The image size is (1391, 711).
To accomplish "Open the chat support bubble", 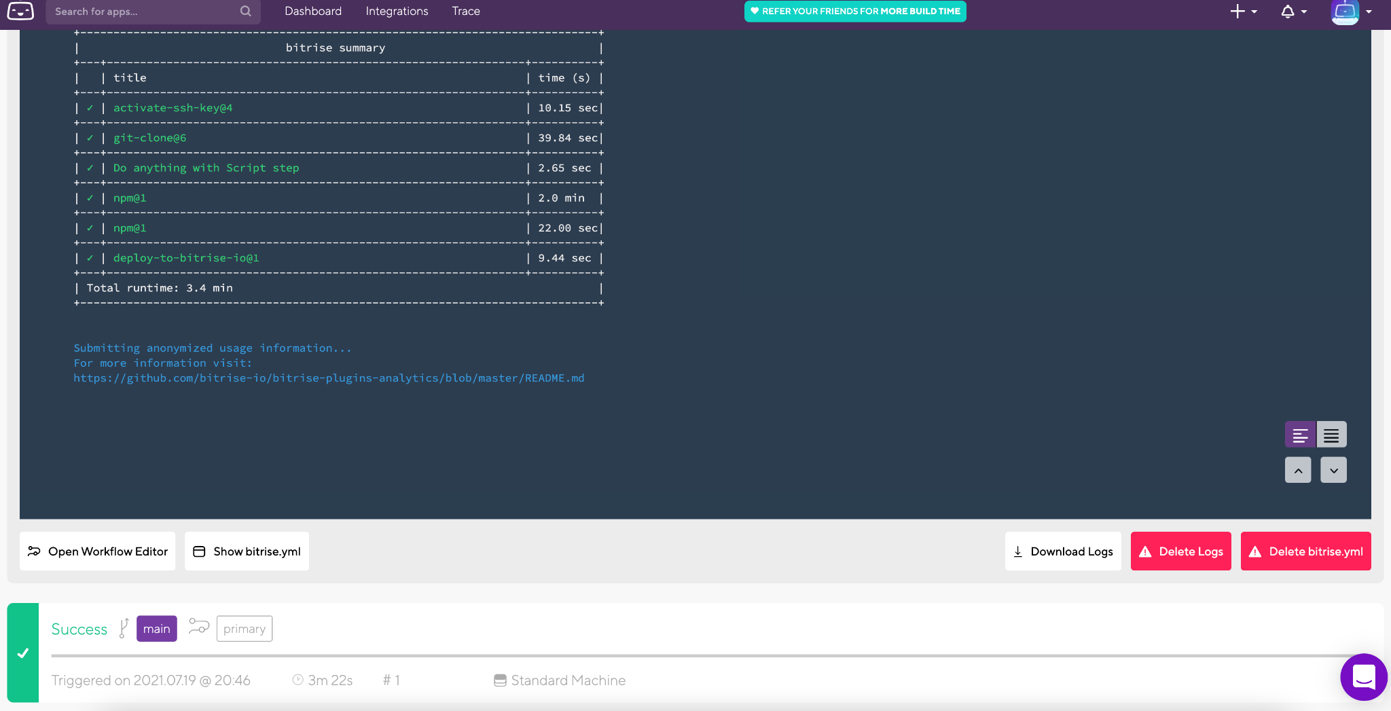I will [x=1364, y=677].
